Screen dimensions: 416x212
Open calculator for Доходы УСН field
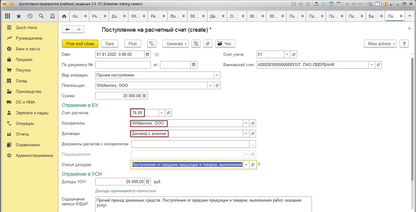tap(148, 182)
